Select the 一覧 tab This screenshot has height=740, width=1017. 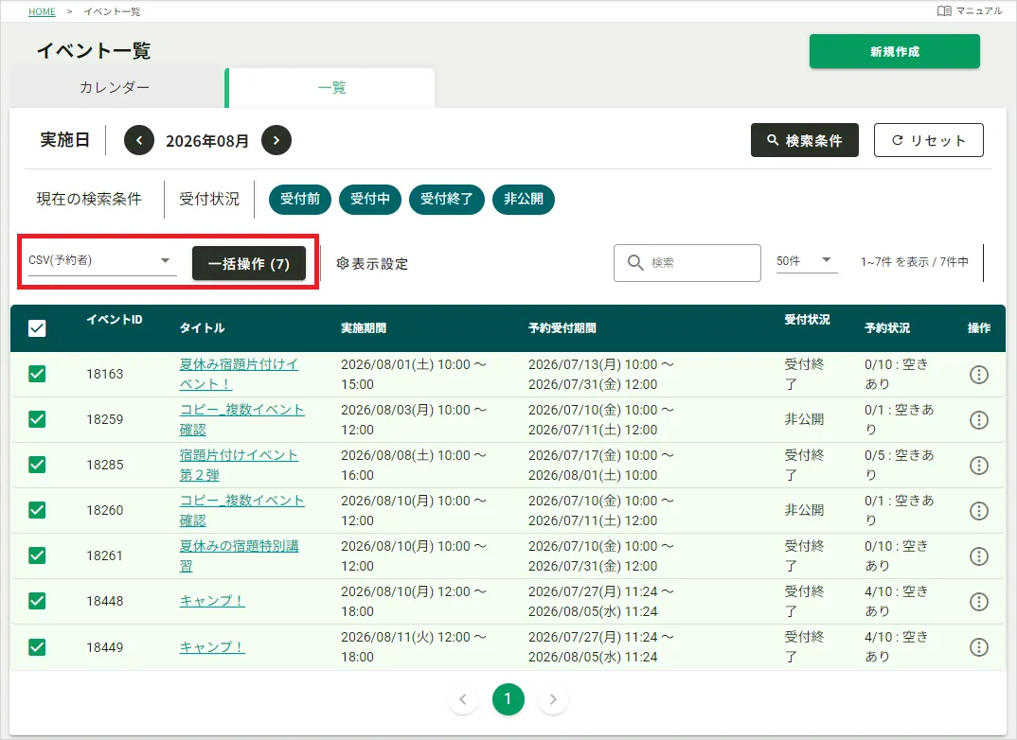(331, 87)
